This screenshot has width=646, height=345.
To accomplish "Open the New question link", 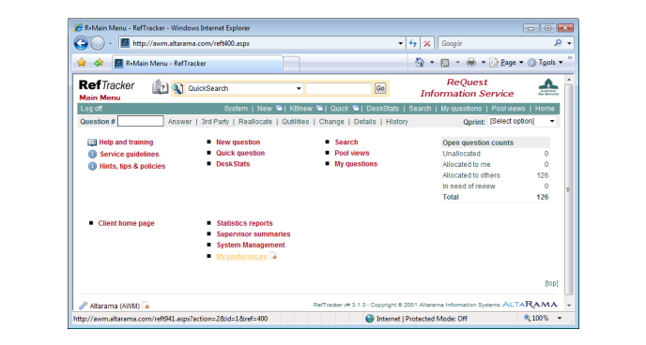I will click(x=238, y=142).
